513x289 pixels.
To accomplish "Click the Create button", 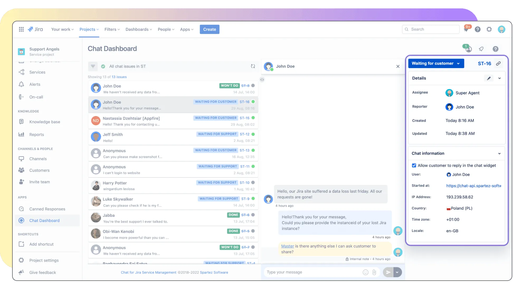I will tap(210, 29).
